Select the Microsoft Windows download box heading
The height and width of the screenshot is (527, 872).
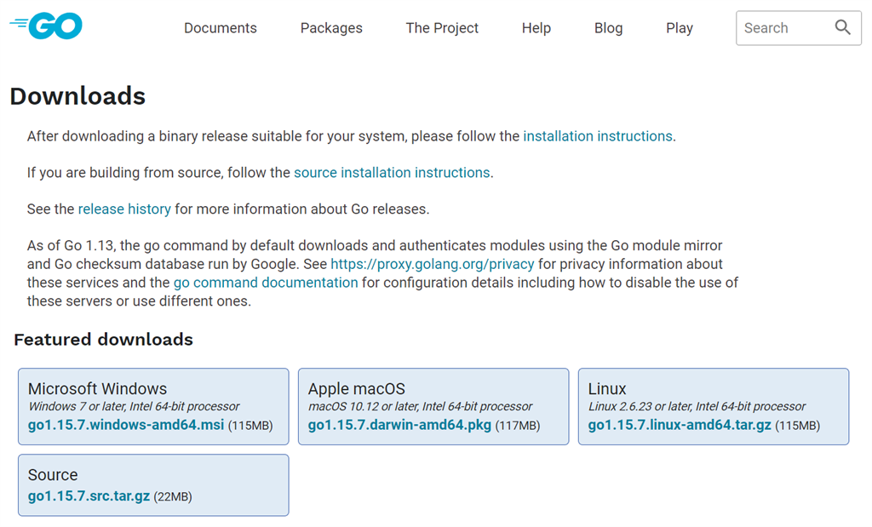[97, 388]
